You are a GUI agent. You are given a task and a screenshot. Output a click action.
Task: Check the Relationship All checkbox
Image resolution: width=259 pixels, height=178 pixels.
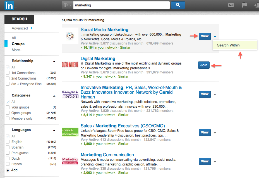point(8,67)
